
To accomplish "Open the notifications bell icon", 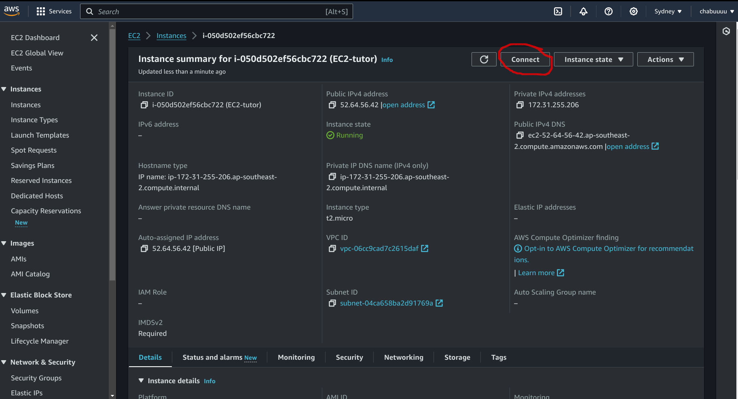I will [583, 11].
